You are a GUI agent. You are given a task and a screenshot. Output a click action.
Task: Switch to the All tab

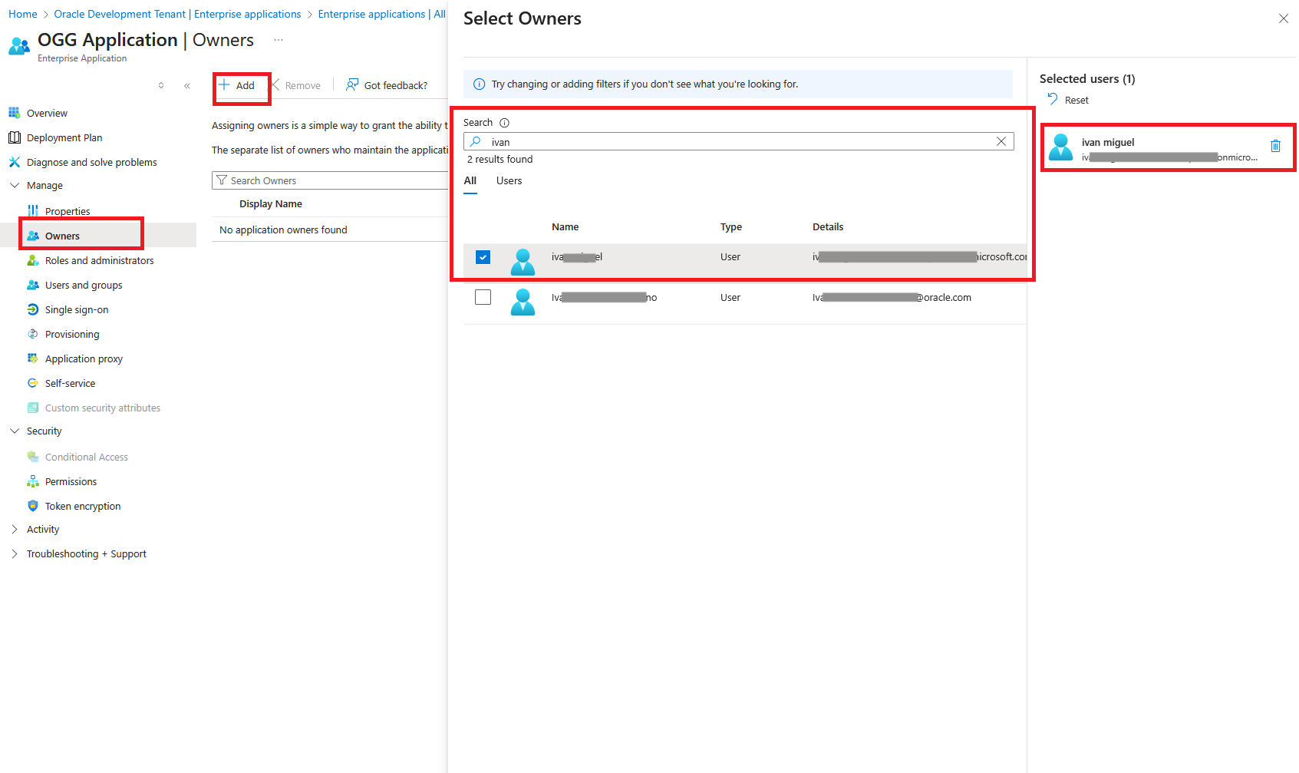click(470, 181)
